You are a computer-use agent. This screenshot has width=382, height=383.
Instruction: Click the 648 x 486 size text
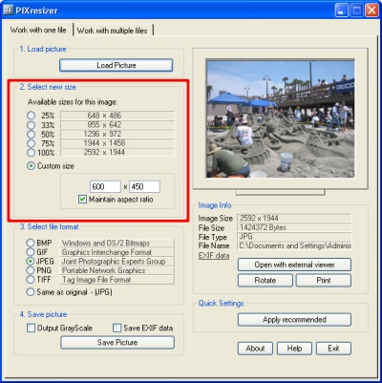click(x=104, y=116)
